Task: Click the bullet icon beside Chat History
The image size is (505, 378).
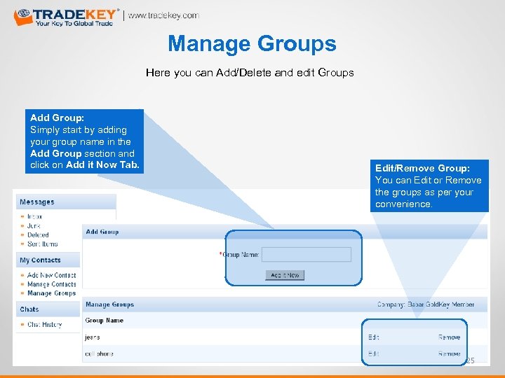Action: tap(22, 325)
